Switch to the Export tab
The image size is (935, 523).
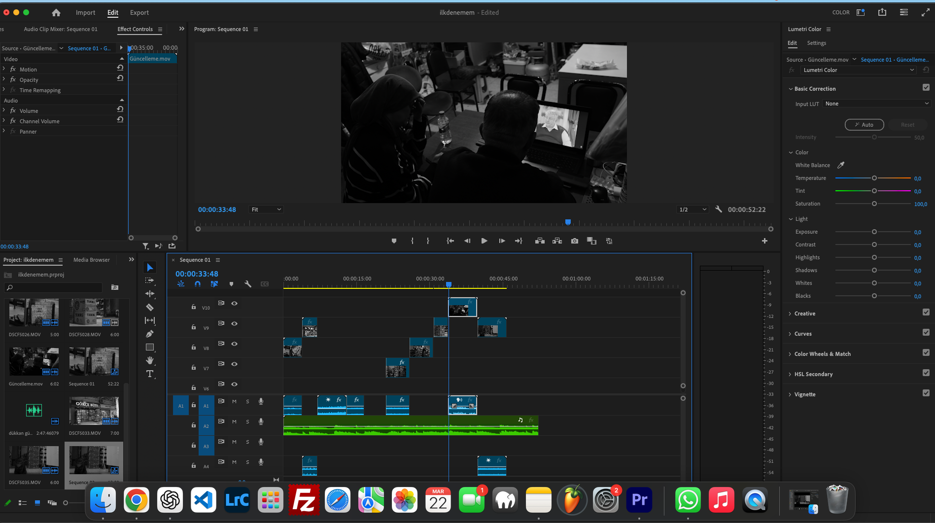click(x=139, y=12)
